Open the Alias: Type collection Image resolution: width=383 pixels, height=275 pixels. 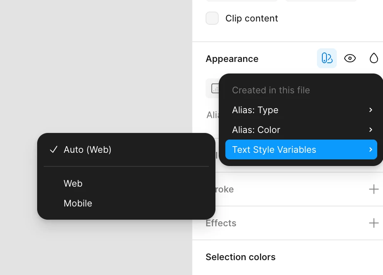pyautogui.click(x=255, y=110)
